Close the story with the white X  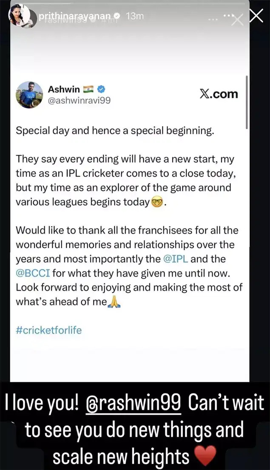(256, 16)
